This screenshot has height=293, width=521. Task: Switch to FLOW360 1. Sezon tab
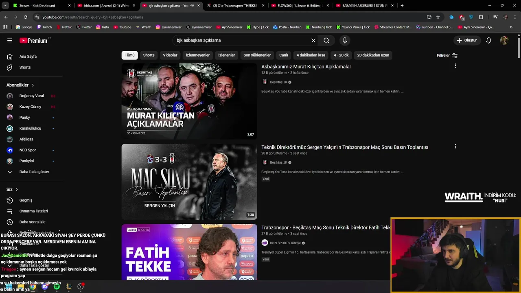[300, 5]
